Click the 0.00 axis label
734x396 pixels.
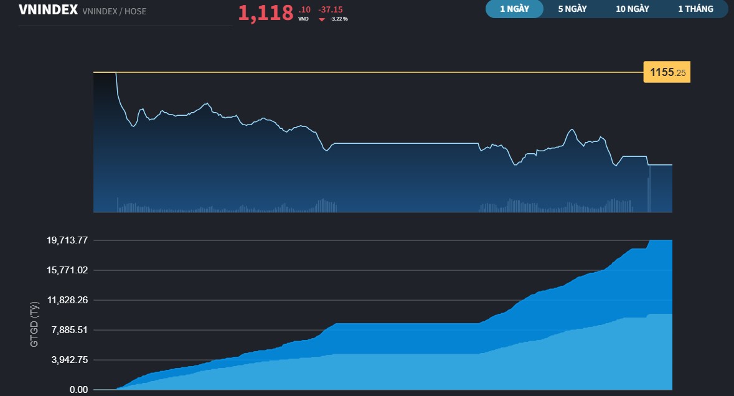(78, 389)
